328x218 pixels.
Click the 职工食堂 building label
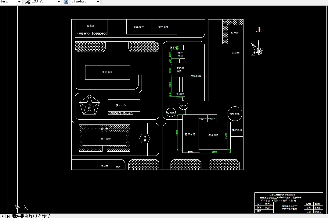click(163, 27)
